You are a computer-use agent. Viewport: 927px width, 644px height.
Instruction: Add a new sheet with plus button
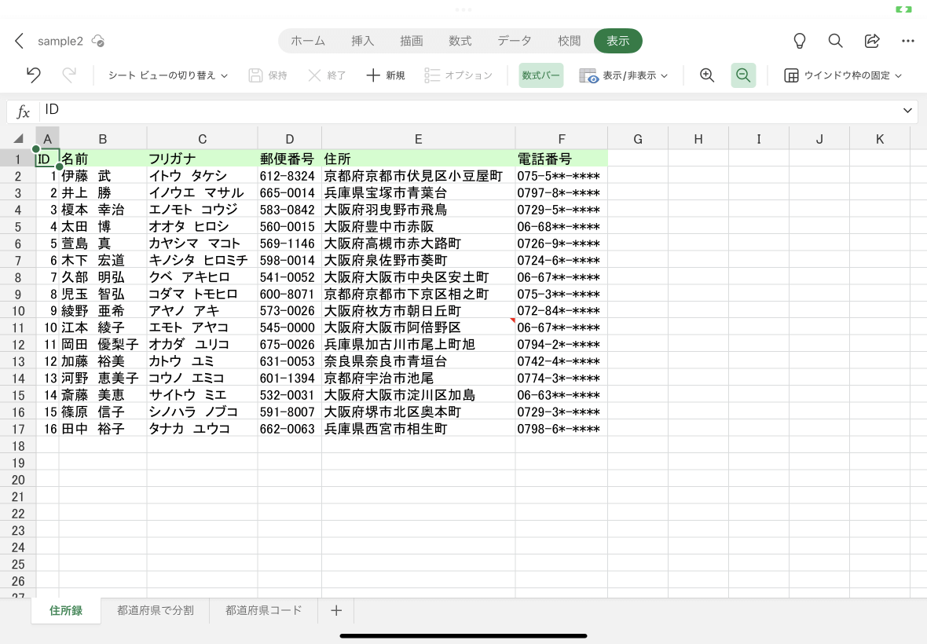point(335,610)
